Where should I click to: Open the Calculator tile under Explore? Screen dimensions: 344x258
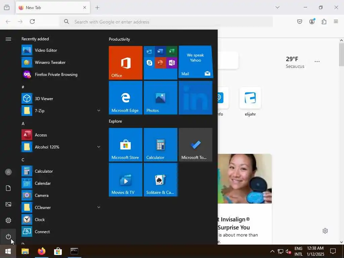160,145
